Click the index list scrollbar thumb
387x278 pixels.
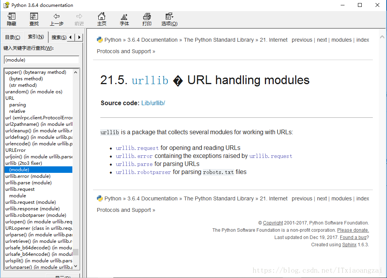pyautogui.click(x=75, y=252)
